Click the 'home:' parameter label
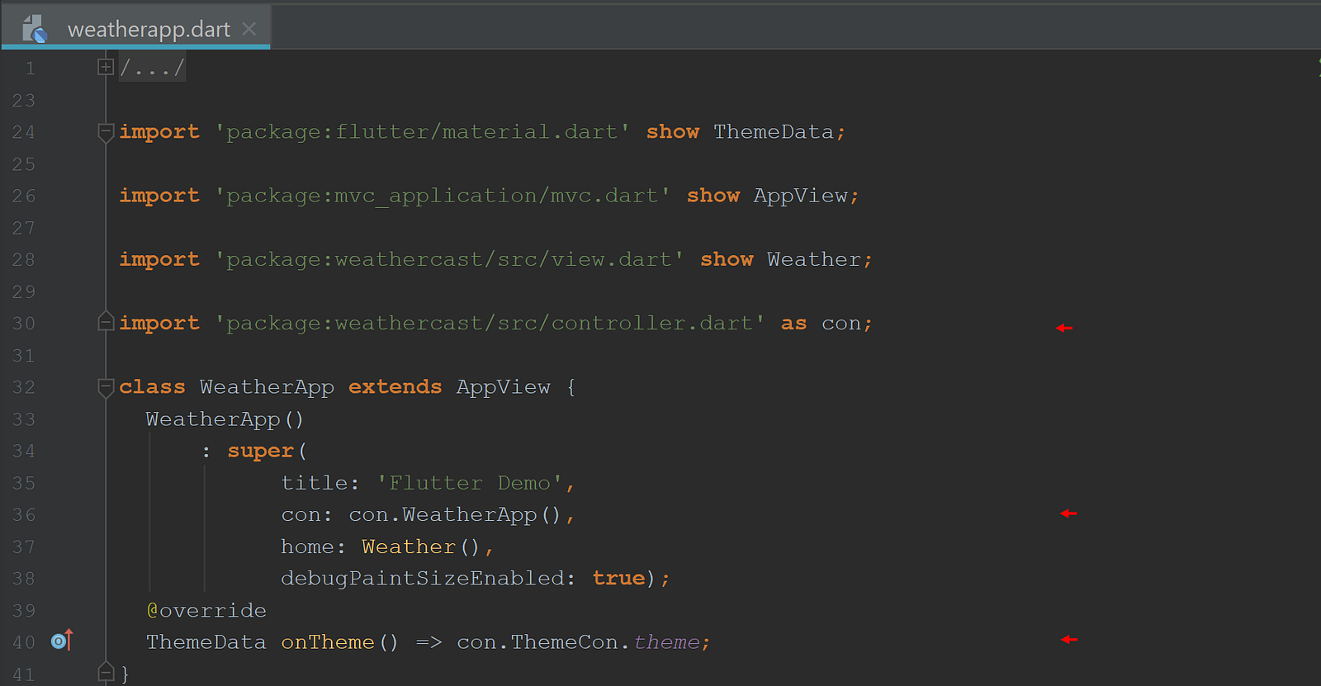1321x686 pixels. pos(313,546)
